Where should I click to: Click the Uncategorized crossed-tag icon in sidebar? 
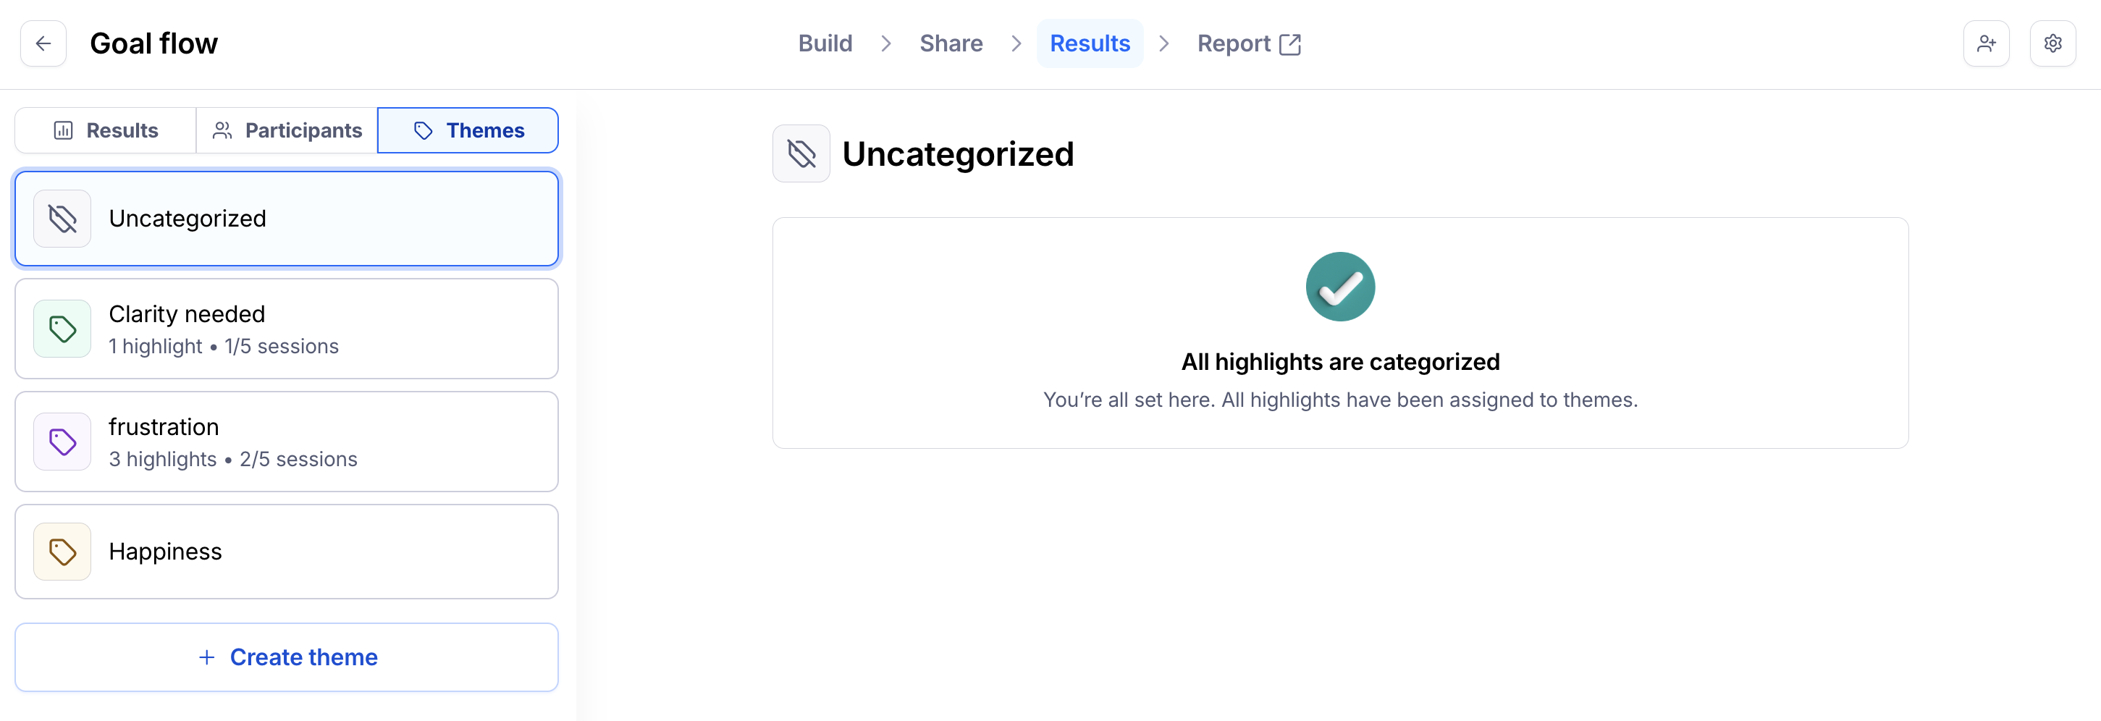click(62, 219)
